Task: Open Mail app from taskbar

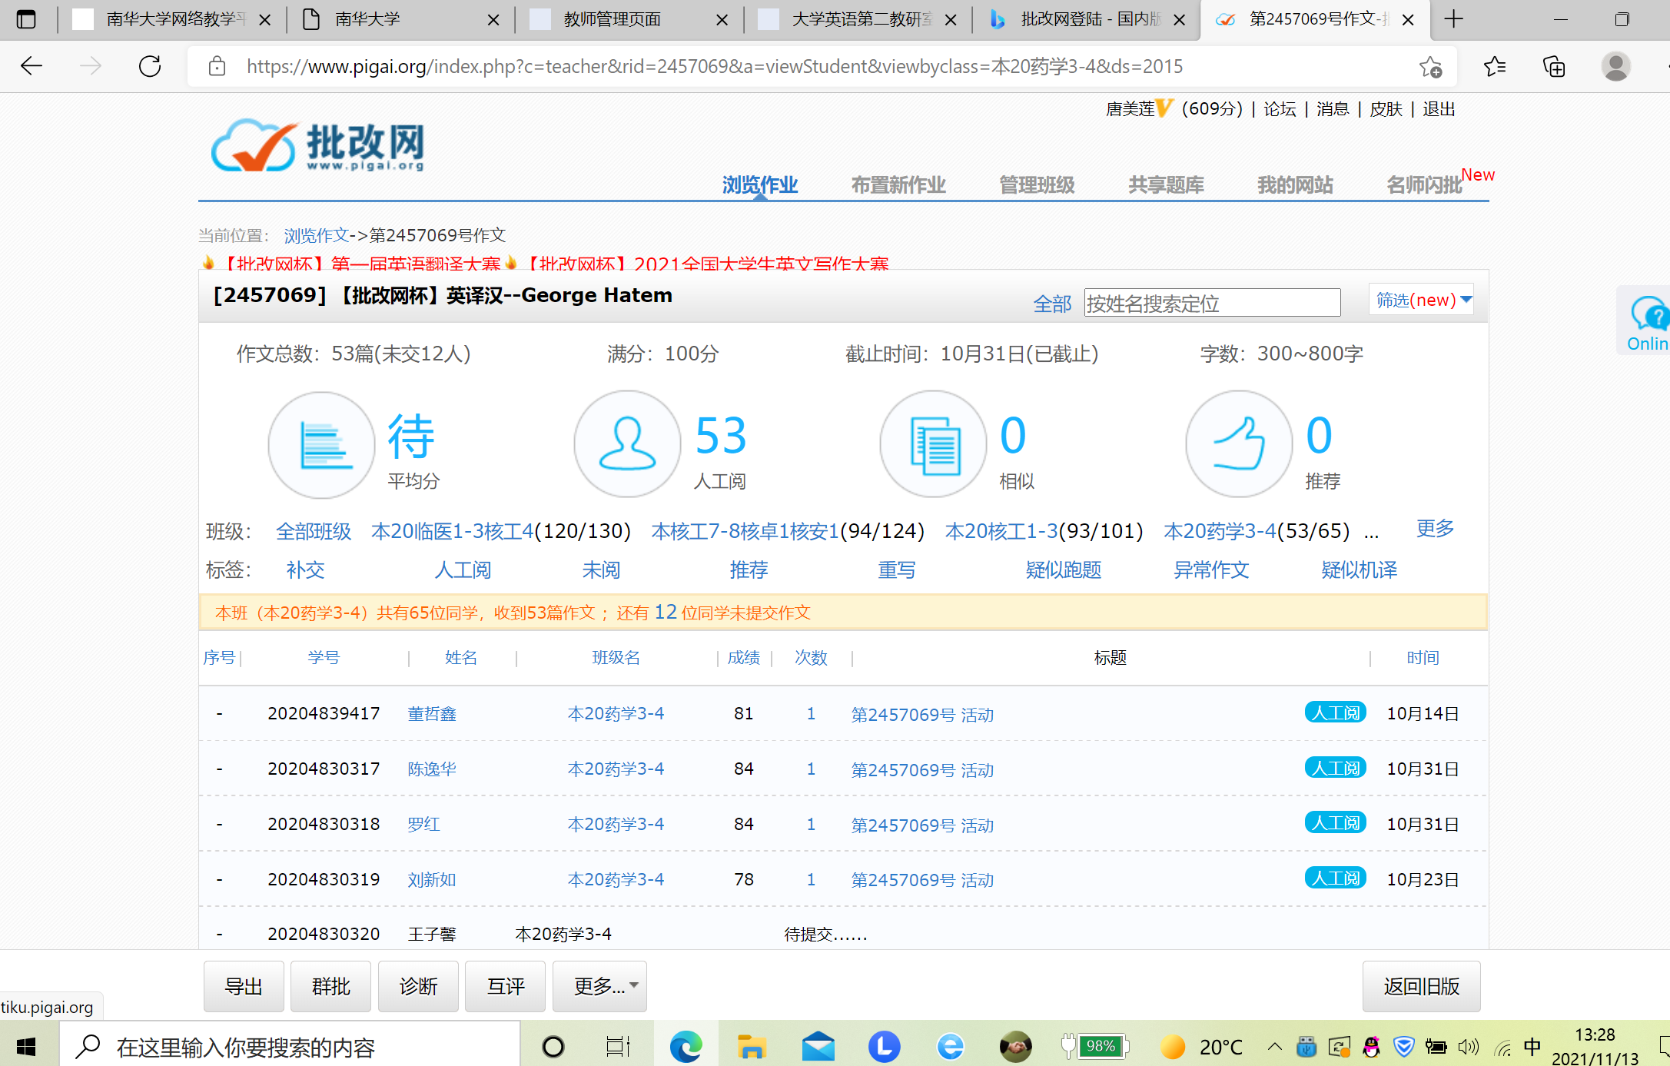Action: 818,1046
